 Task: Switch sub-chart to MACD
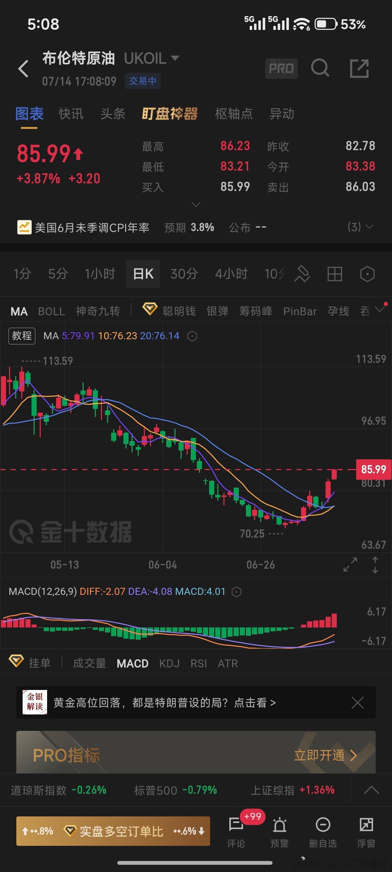(x=133, y=663)
